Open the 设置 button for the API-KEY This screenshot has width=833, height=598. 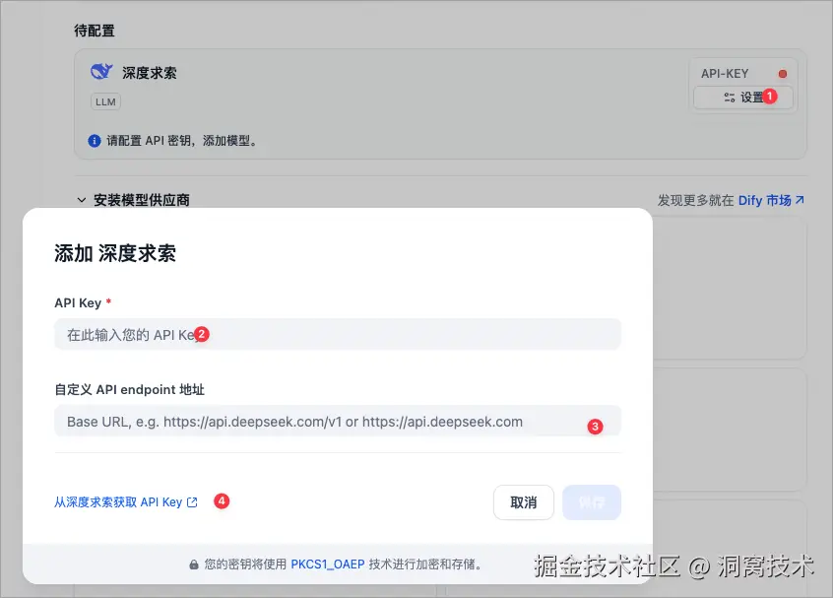pyautogui.click(x=742, y=98)
